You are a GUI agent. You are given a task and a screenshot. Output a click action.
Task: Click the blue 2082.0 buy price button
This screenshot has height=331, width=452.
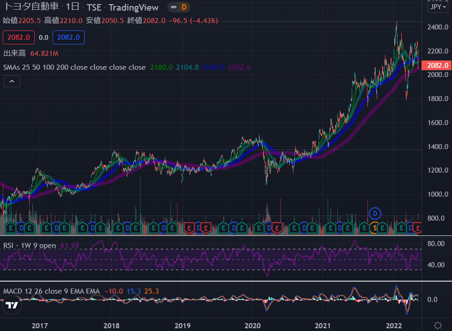coord(68,37)
